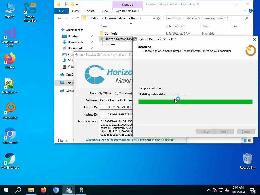Switch to Reboot Restore installer taskbar item
This screenshot has height=195, width=260.
tap(69, 190)
